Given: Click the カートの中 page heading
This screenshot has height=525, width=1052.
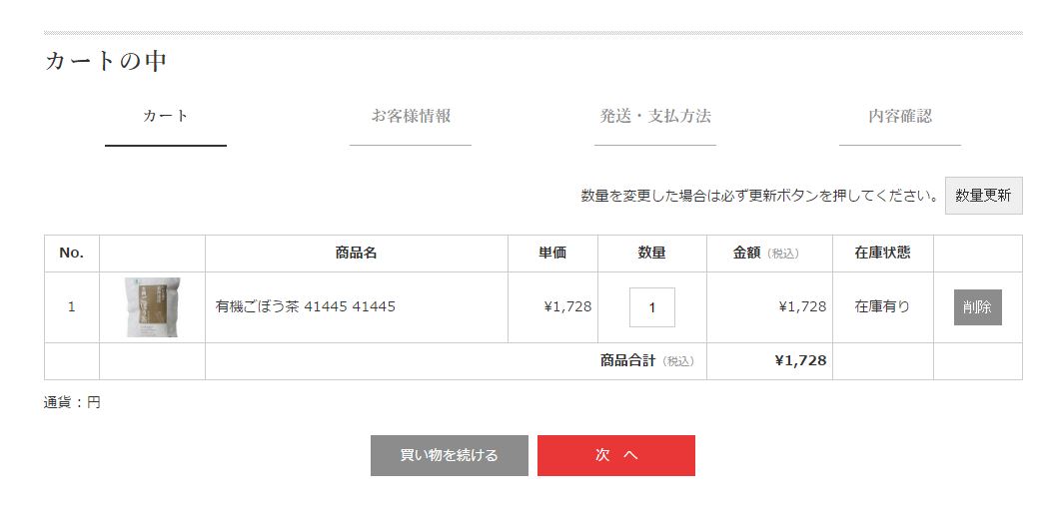Looking at the screenshot, I should (x=105, y=61).
